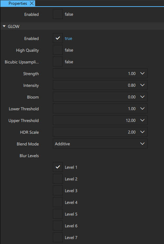
Task: Click the Strength label
Action: point(31,74)
